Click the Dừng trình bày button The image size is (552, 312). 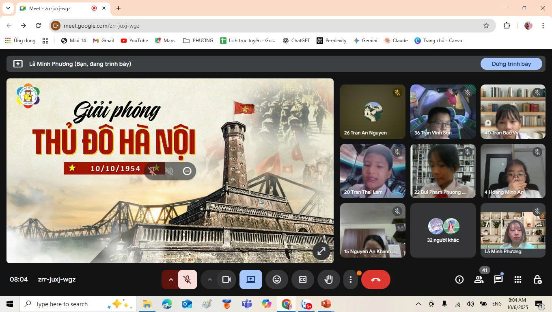[x=511, y=64]
